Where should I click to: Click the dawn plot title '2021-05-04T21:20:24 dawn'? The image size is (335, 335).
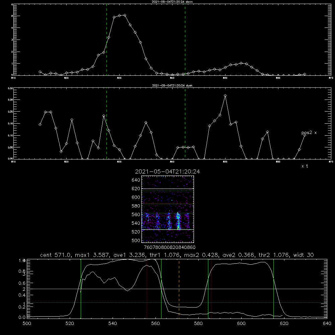[172, 2]
